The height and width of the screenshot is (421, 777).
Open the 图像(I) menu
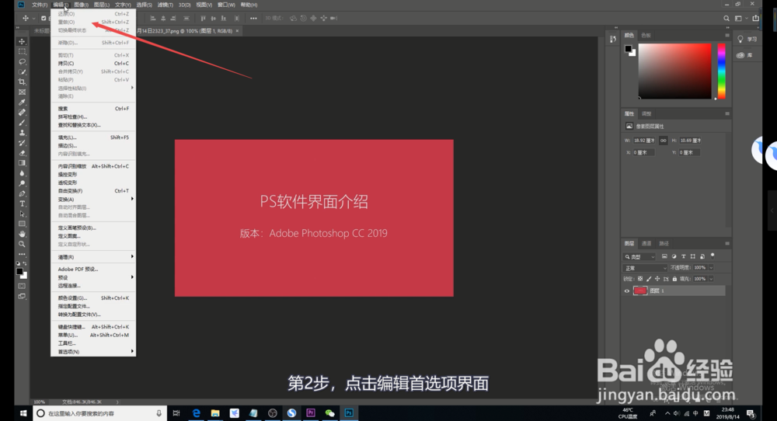tap(81, 5)
